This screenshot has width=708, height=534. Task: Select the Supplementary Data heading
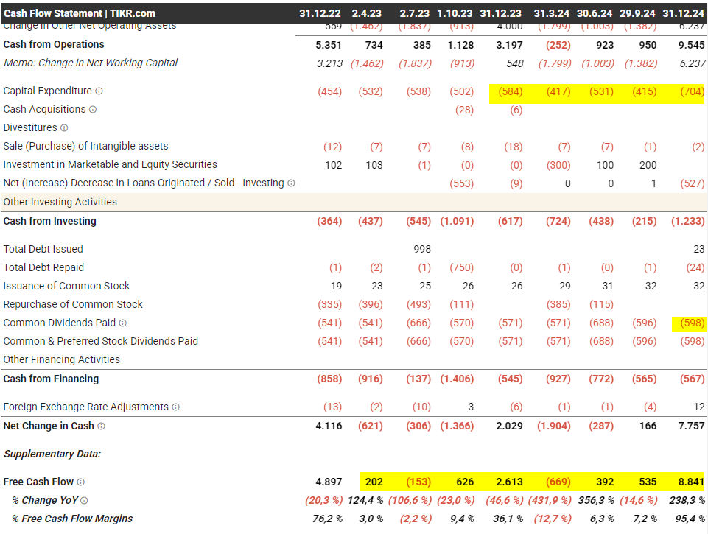pyautogui.click(x=52, y=454)
